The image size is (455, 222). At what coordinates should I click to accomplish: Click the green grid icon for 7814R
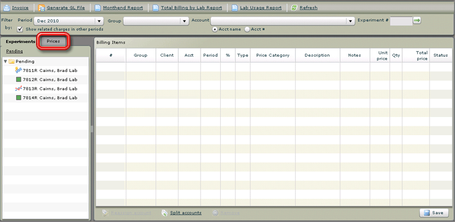(x=19, y=98)
